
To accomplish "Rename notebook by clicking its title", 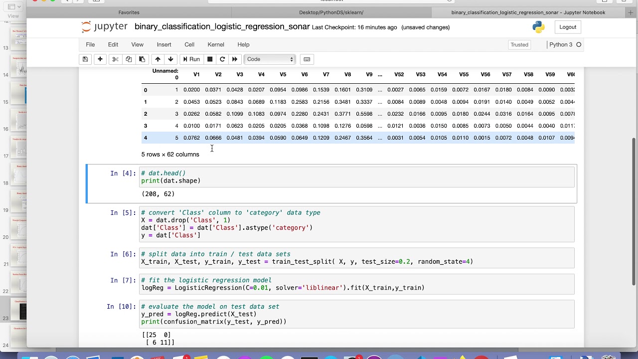I will click(222, 27).
